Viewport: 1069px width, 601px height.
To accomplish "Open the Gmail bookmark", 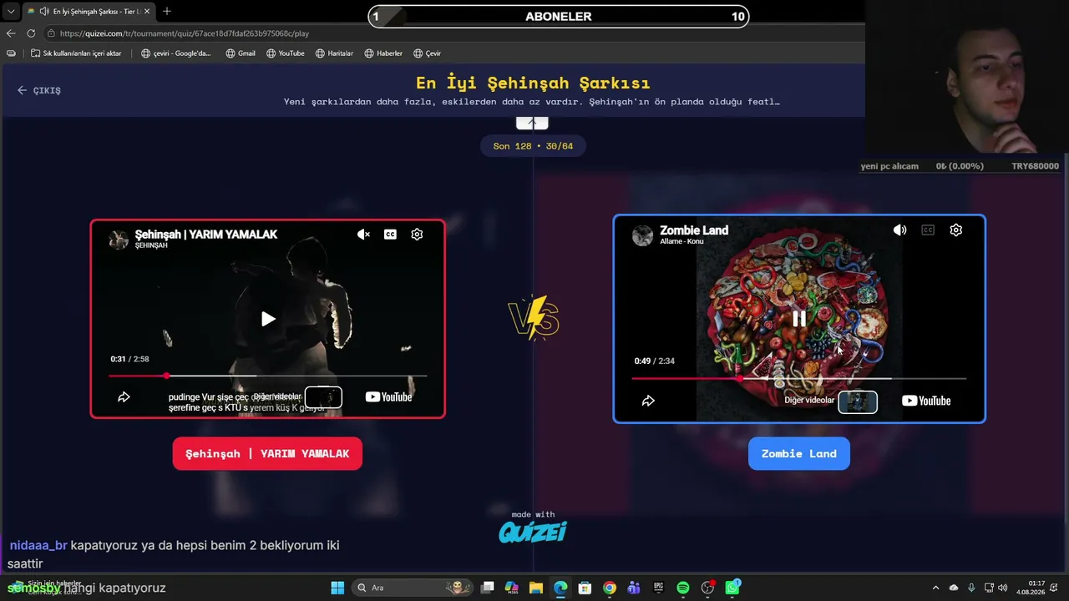I will click(x=241, y=53).
